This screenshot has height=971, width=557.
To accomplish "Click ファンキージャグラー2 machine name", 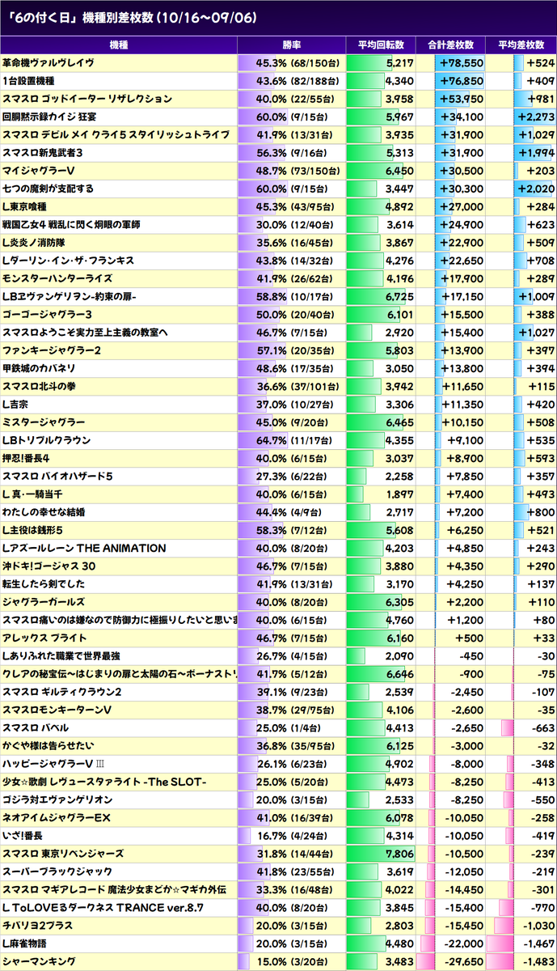I will pos(52,350).
